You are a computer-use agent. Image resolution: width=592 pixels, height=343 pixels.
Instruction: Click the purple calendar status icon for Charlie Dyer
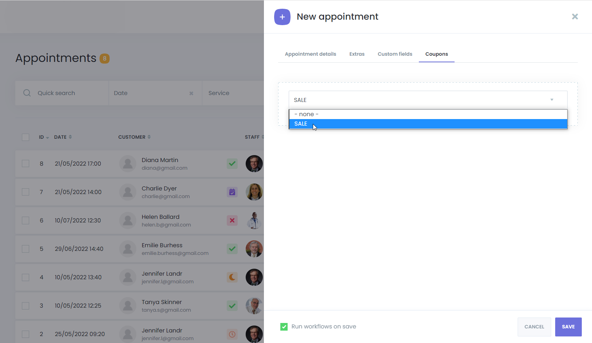pyautogui.click(x=232, y=192)
